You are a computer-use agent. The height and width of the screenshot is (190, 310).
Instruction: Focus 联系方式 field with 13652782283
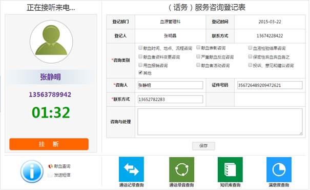170,99
